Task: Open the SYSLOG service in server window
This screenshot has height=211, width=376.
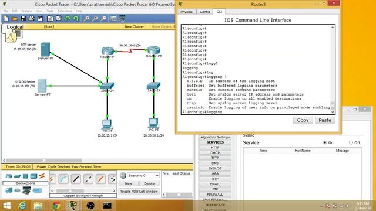Action: coord(215,168)
